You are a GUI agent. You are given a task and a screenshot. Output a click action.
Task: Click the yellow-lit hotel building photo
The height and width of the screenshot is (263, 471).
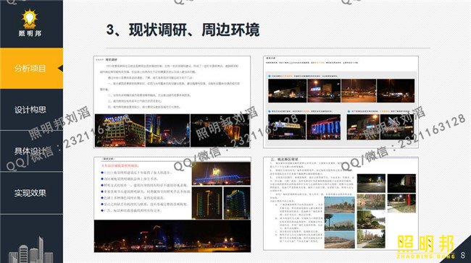(120, 131)
